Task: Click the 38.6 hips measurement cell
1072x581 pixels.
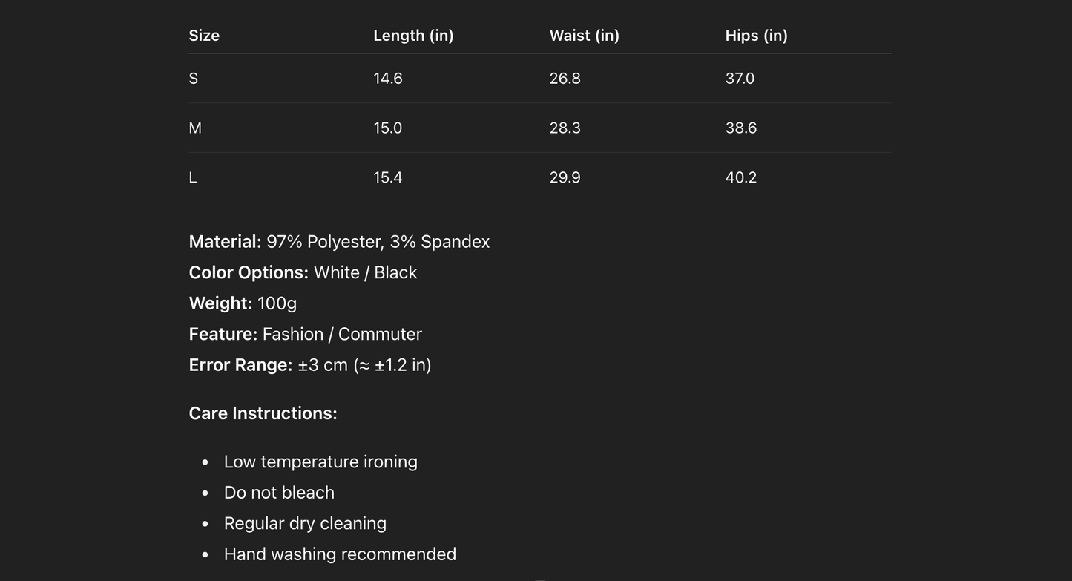Action: click(x=740, y=128)
